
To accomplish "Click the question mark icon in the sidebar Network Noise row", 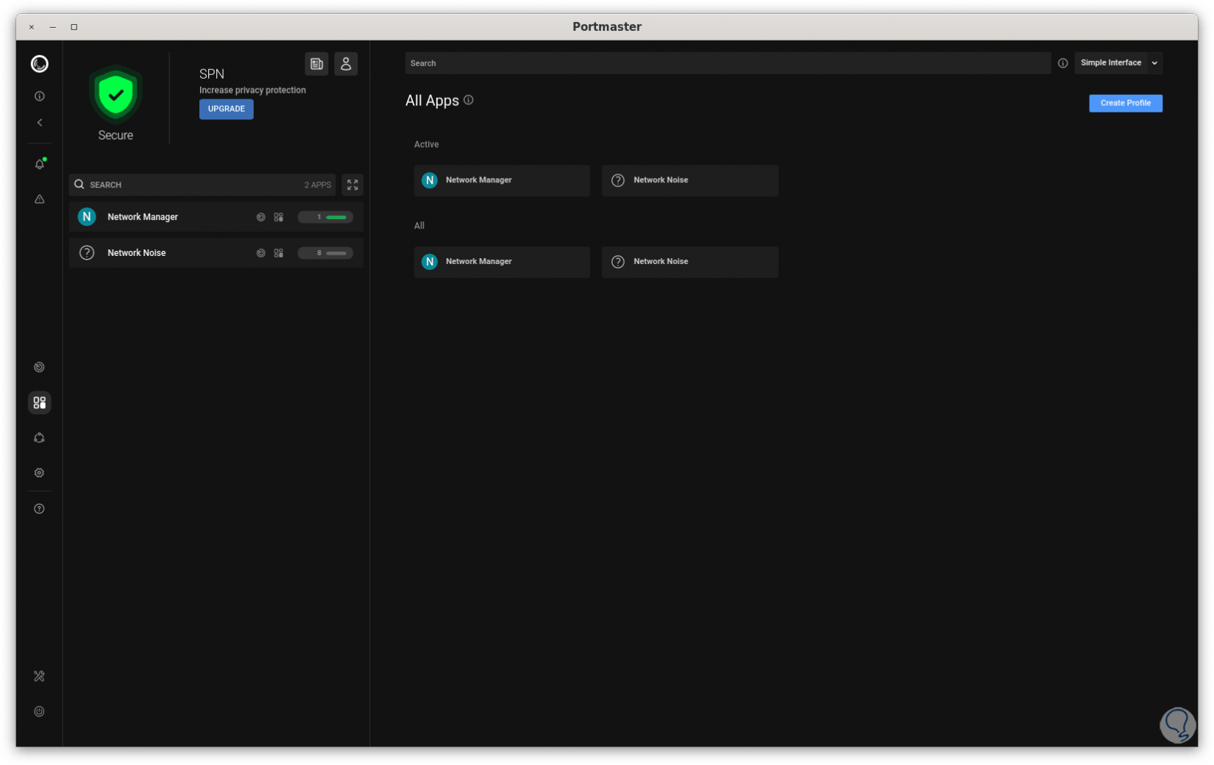I will [87, 253].
